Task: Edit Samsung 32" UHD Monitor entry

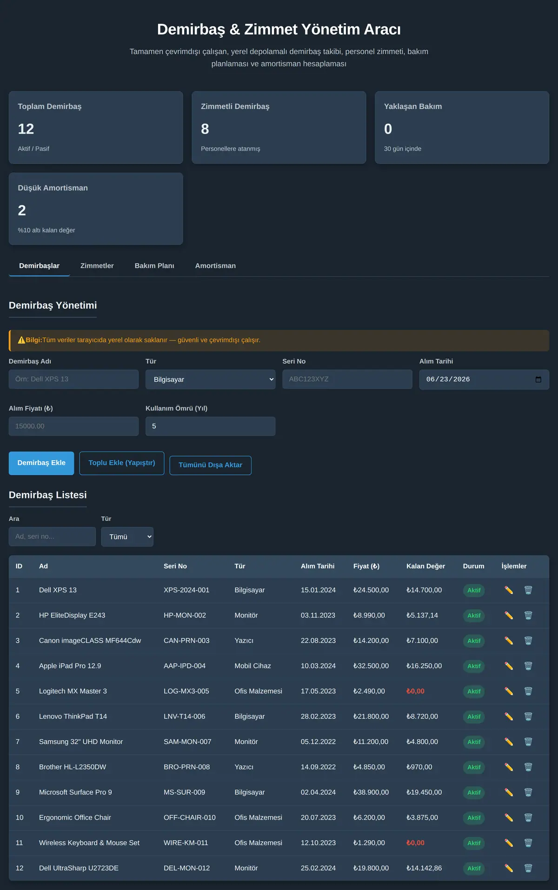Action: pyautogui.click(x=509, y=742)
